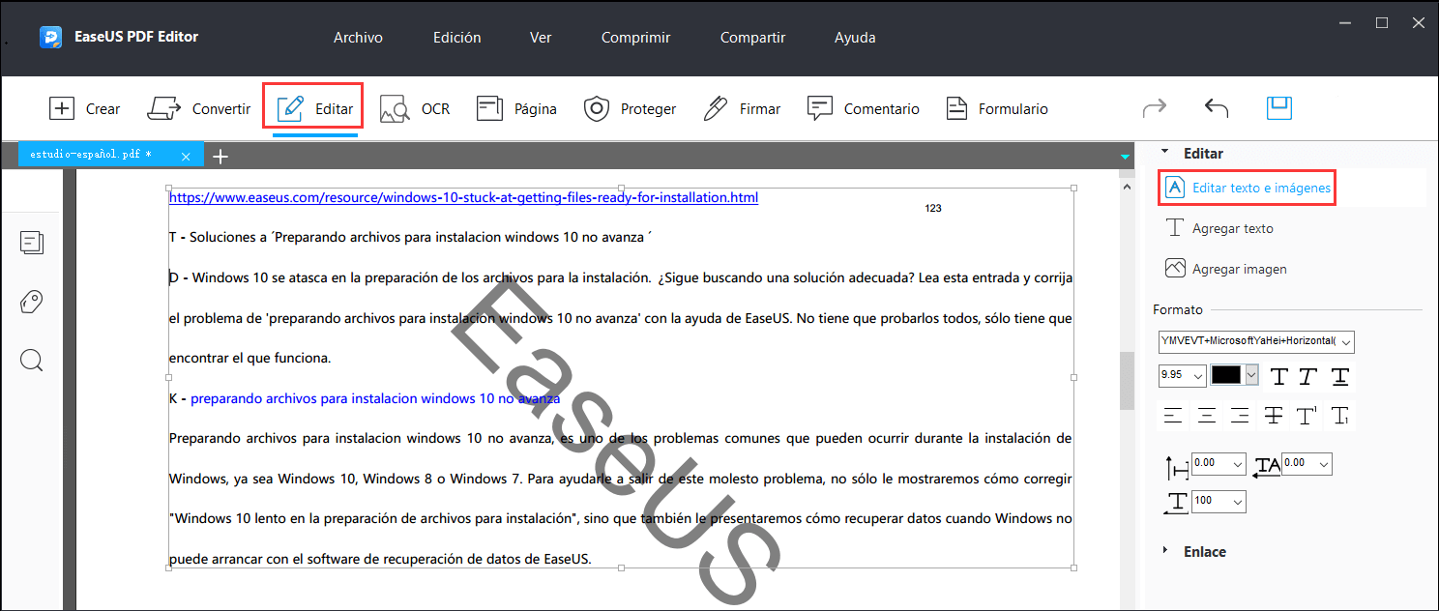Open the Crear tool

(x=84, y=108)
